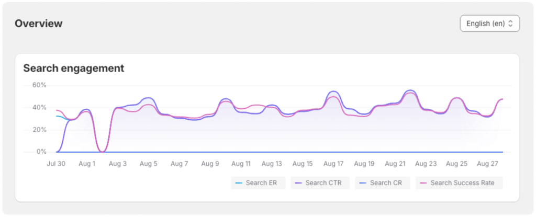Toggle the Search CR legend series
536x217 pixels.
point(383,183)
